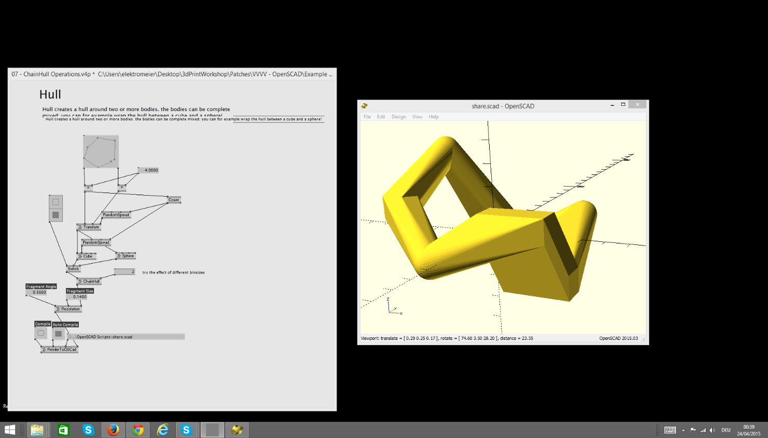Switch to OpenSCAD via taskbar icon

coord(237,430)
